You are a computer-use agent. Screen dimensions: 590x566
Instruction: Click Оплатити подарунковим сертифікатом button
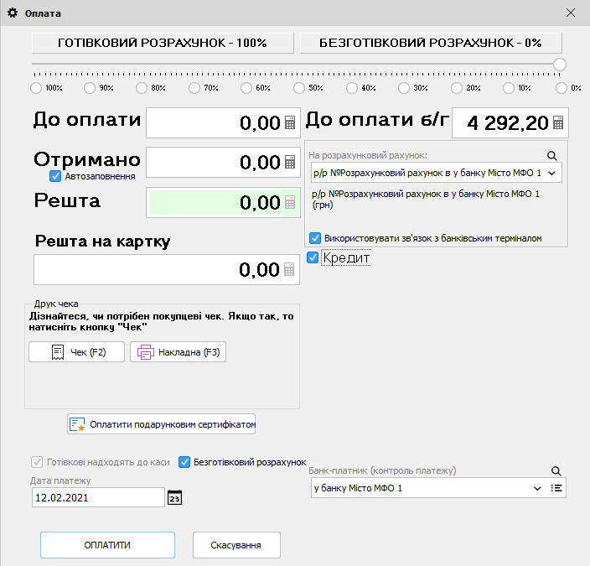pyautogui.click(x=162, y=424)
